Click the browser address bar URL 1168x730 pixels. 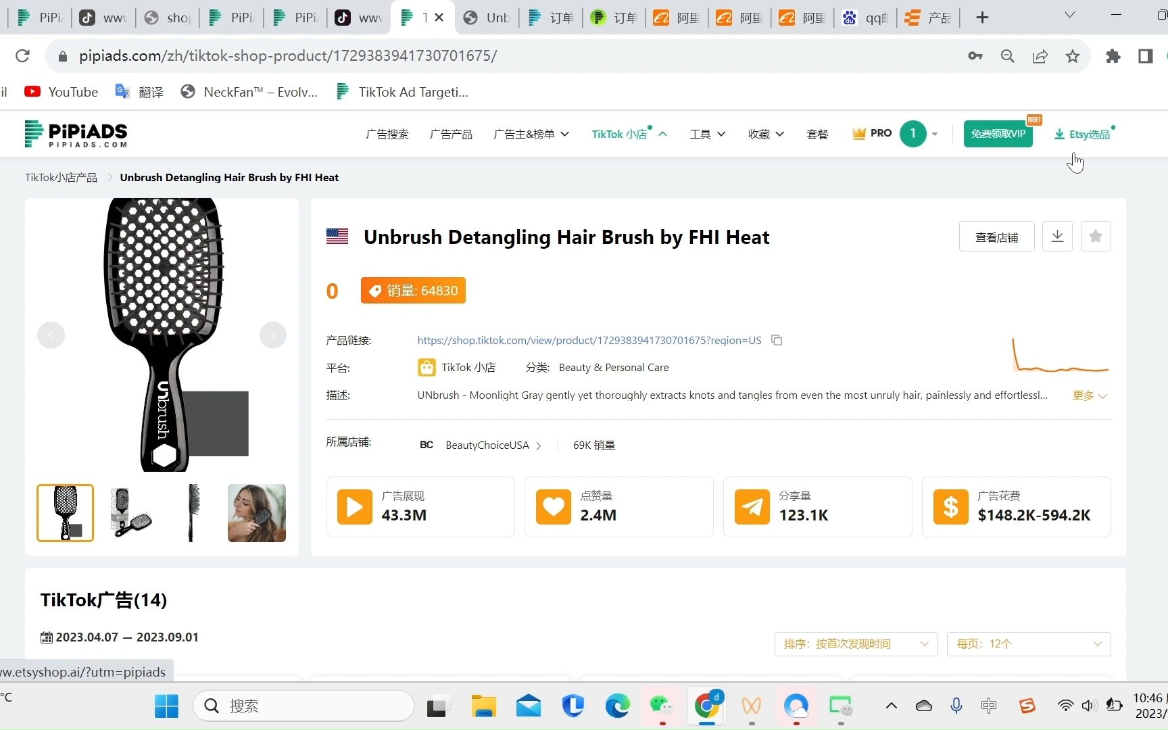point(288,56)
